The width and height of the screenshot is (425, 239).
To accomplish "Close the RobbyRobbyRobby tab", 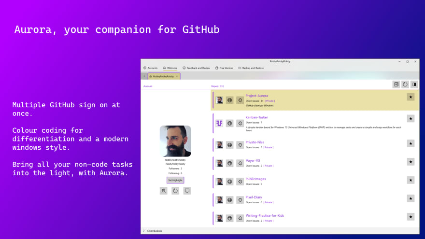I will (x=177, y=76).
